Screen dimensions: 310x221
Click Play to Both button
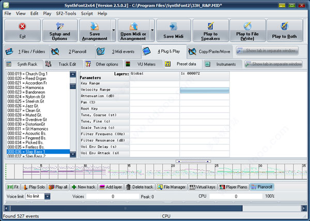(x=285, y=31)
